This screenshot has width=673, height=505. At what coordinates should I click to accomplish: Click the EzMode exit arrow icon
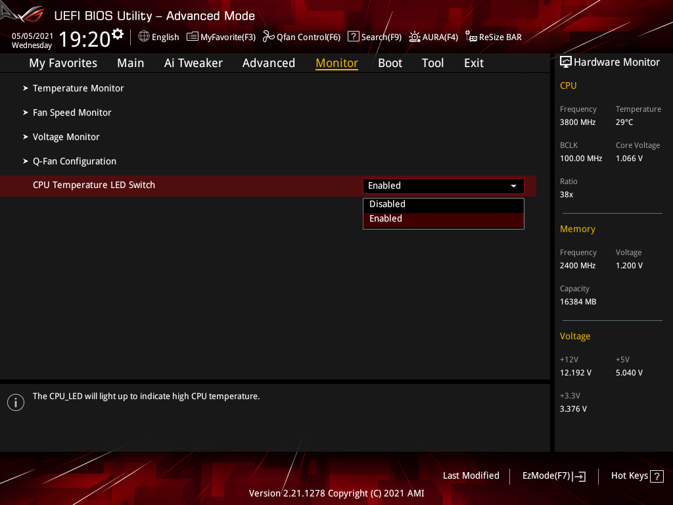(x=579, y=476)
